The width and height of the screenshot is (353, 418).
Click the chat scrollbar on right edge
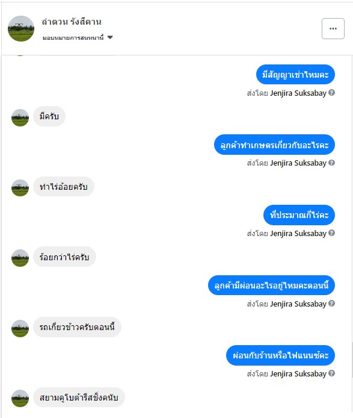(352, 360)
